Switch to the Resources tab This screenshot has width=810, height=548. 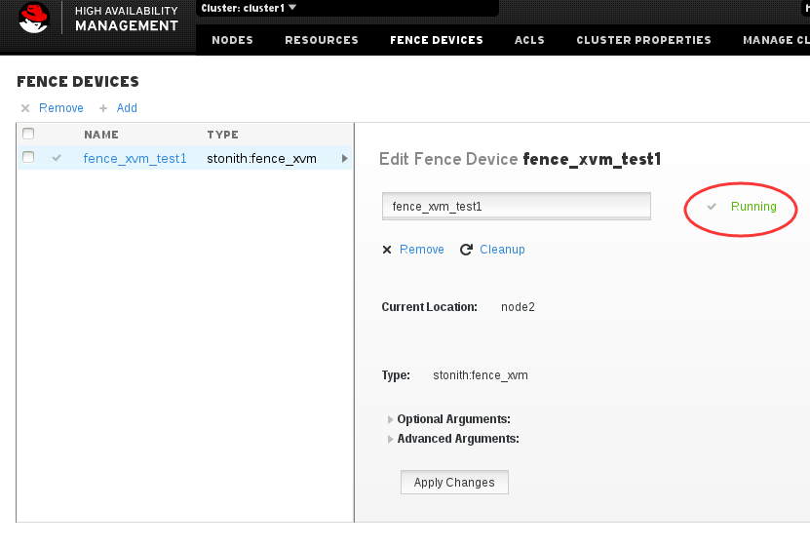(x=322, y=40)
